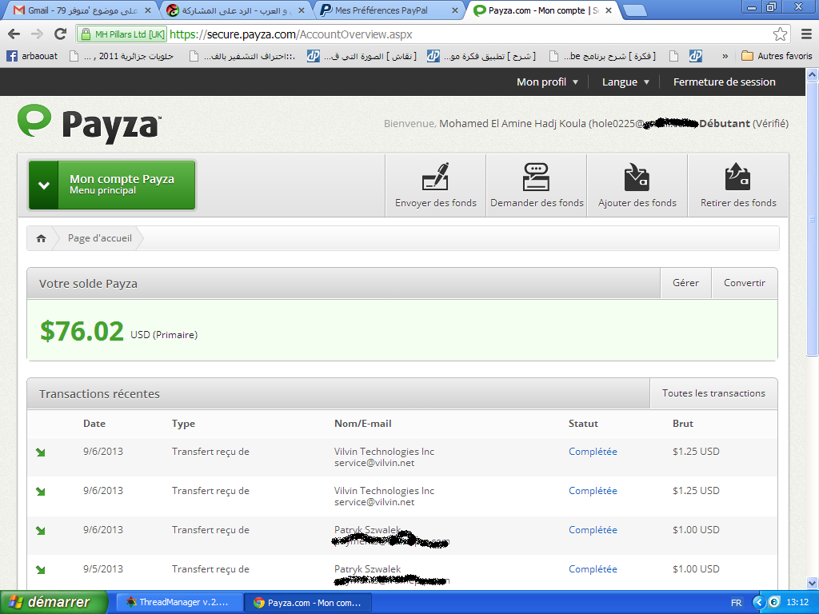Open a new browser tab
The image size is (819, 614).
click(x=634, y=10)
